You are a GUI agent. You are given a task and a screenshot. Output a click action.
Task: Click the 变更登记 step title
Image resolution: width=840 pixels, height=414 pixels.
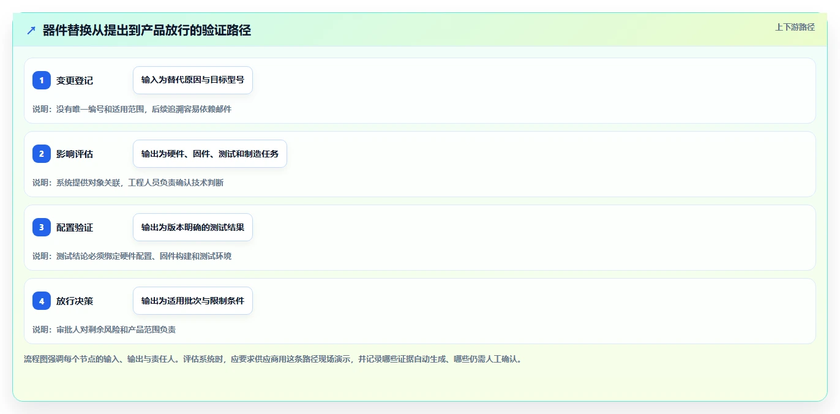click(x=75, y=80)
